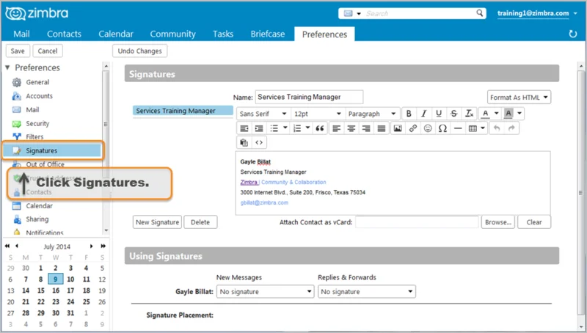This screenshot has width=587, height=333.
Task: Insert a bulleted list
Action: 274,128
